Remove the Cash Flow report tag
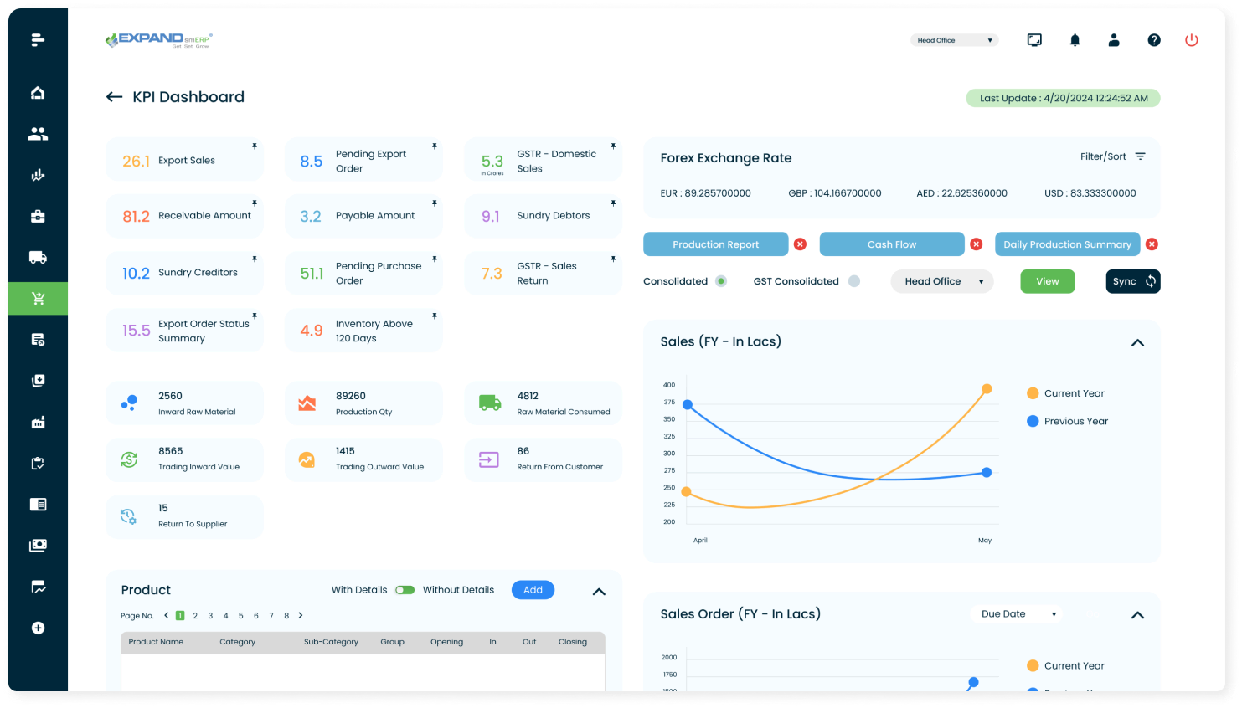 click(976, 244)
